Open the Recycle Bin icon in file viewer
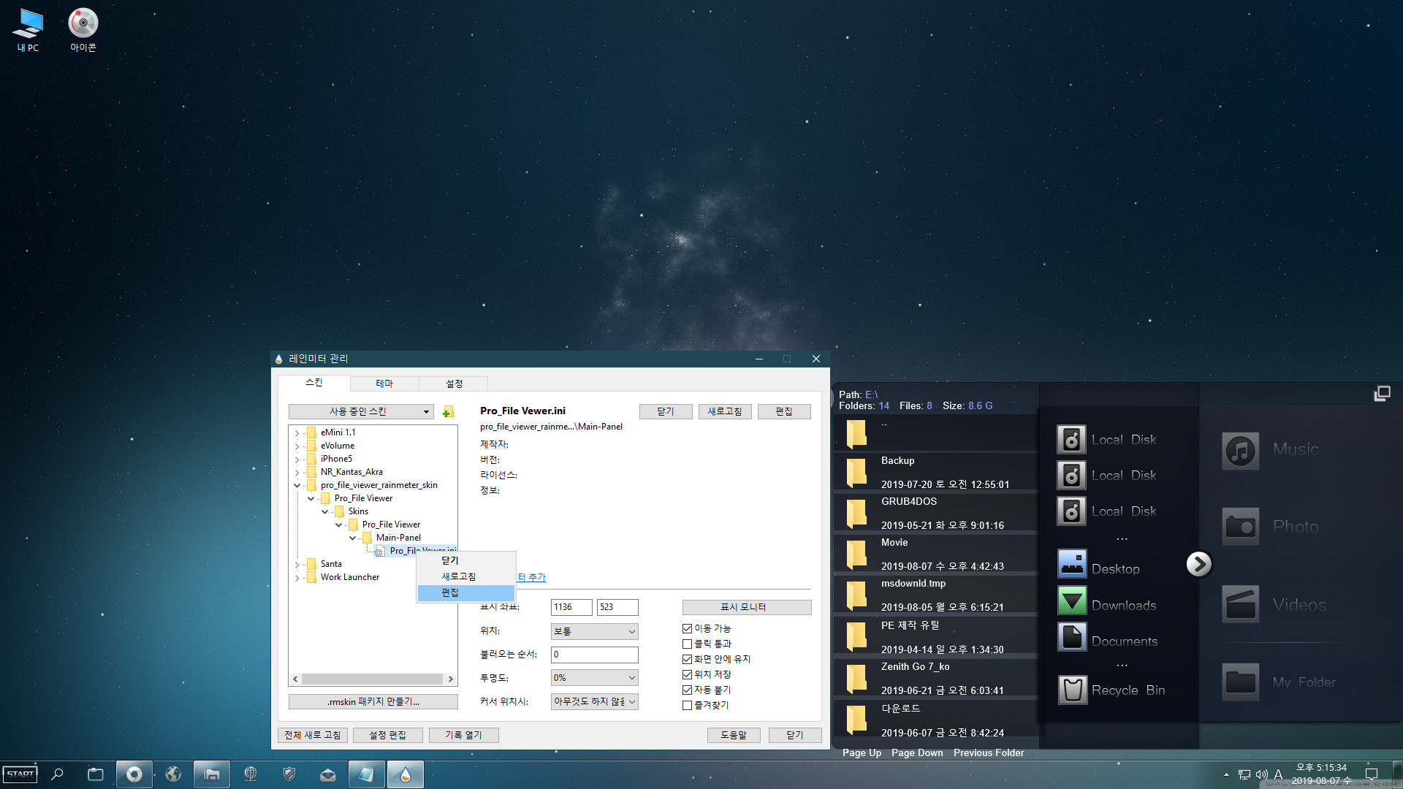This screenshot has width=1403, height=789. (x=1072, y=690)
